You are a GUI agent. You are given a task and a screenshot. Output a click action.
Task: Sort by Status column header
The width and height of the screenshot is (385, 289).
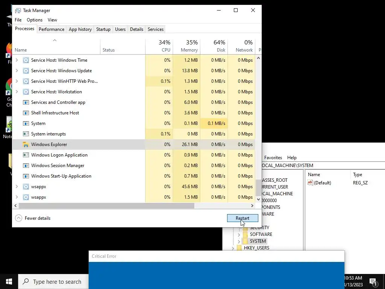click(123, 46)
